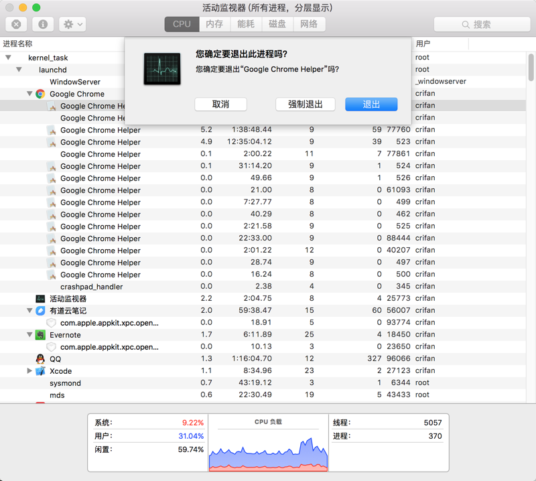Click the Evernote elephant icon

40,335
